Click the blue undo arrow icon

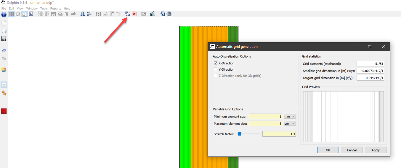(4, 50)
